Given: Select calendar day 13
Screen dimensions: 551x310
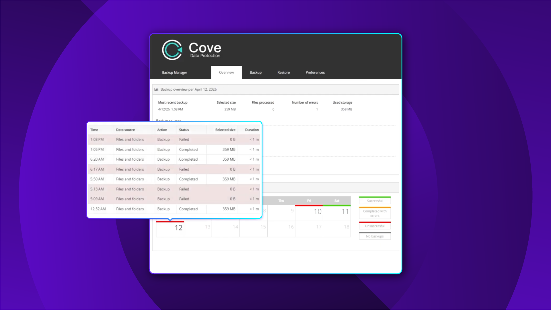Looking at the screenshot, I should click(198, 229).
